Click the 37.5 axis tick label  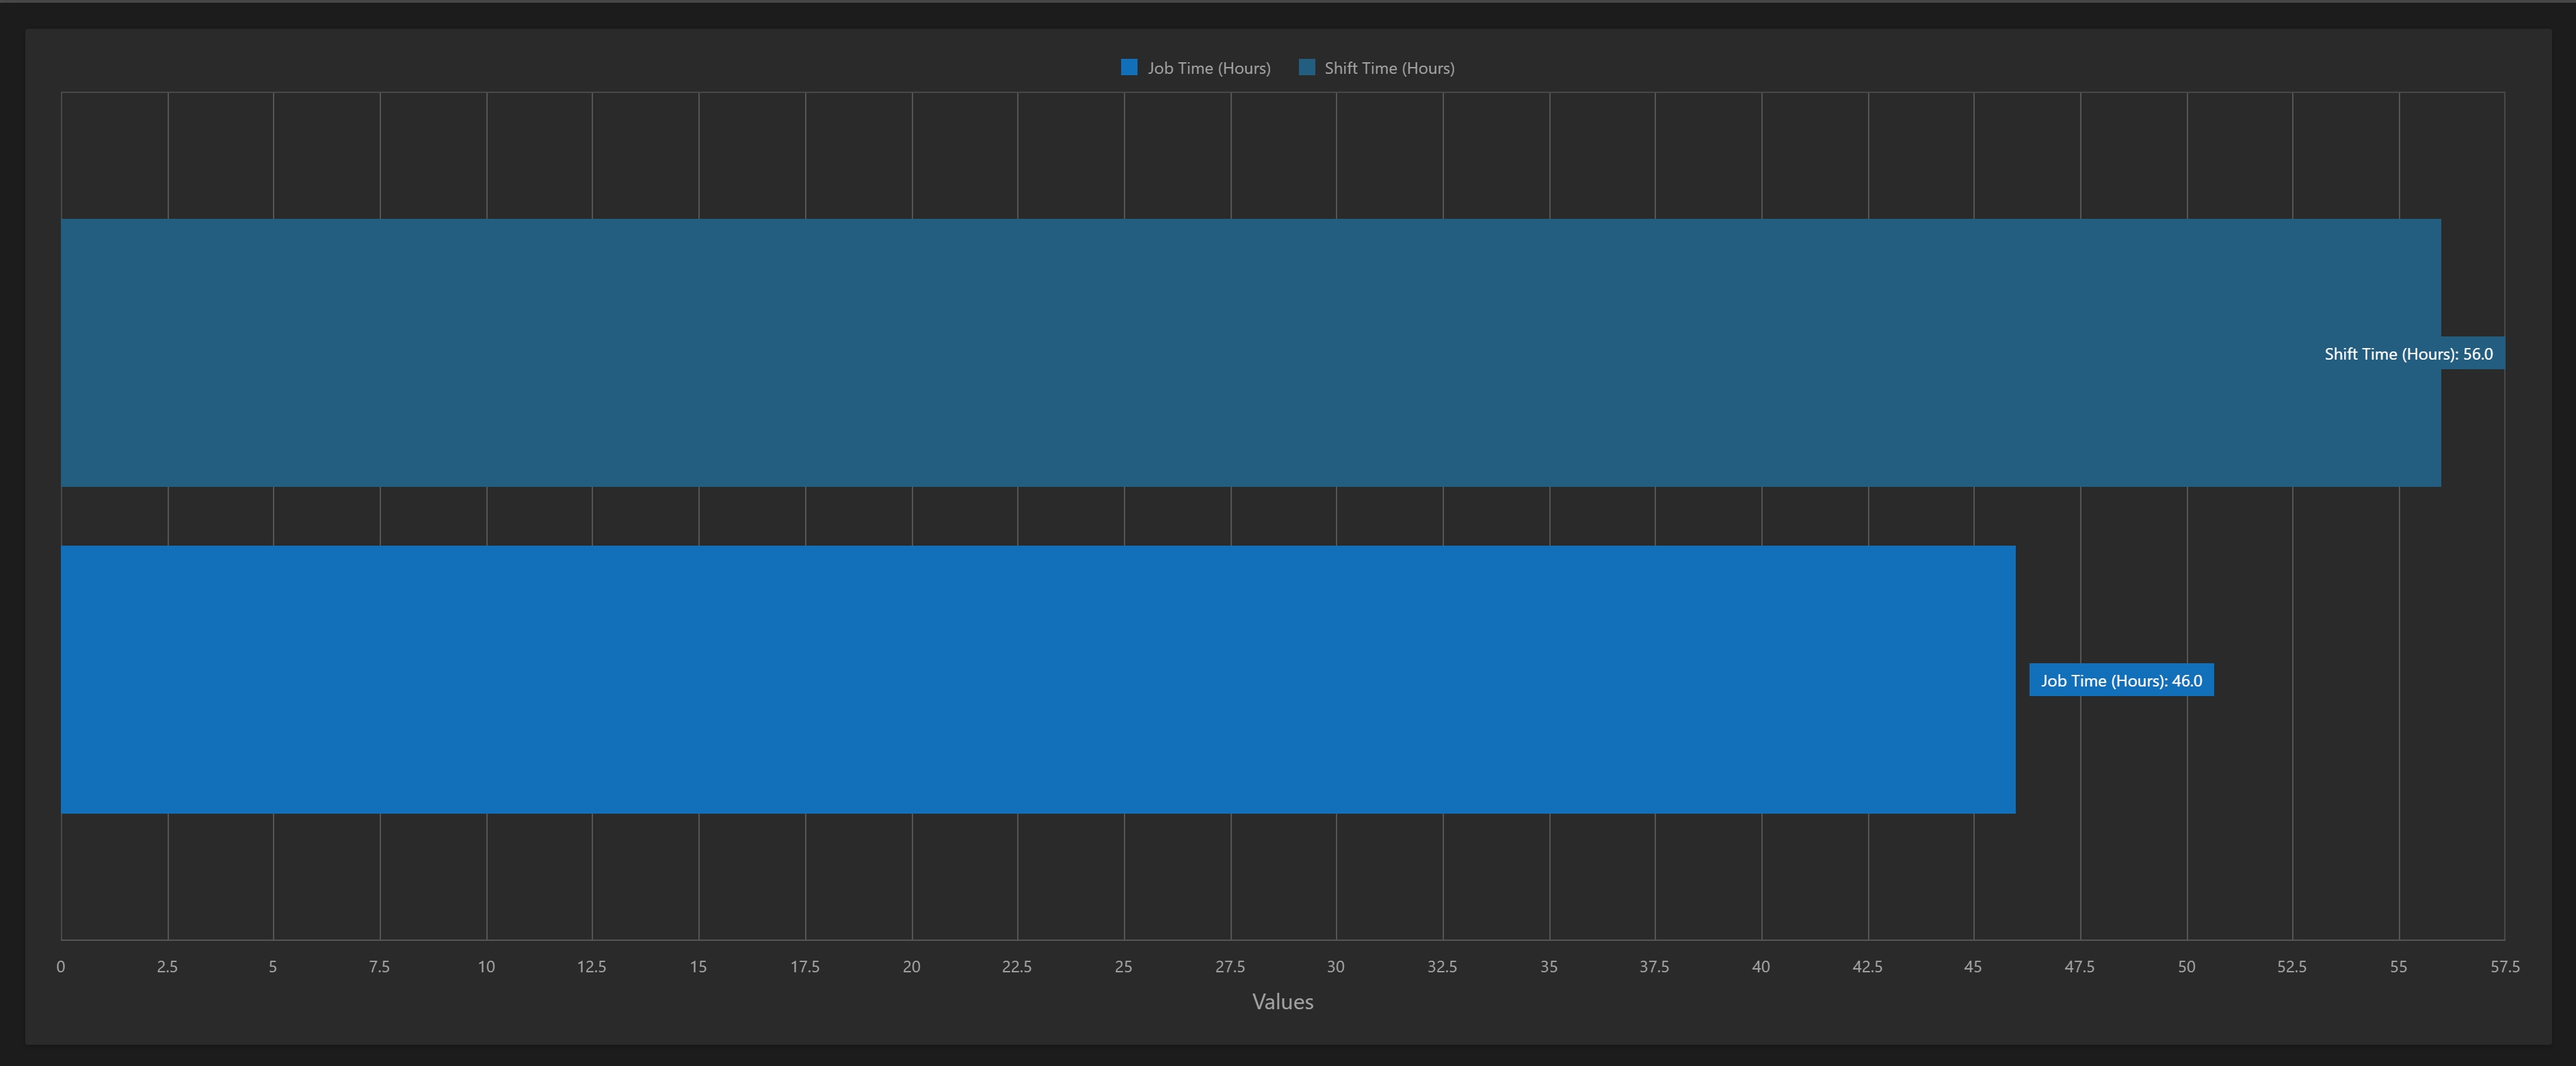click(1654, 966)
